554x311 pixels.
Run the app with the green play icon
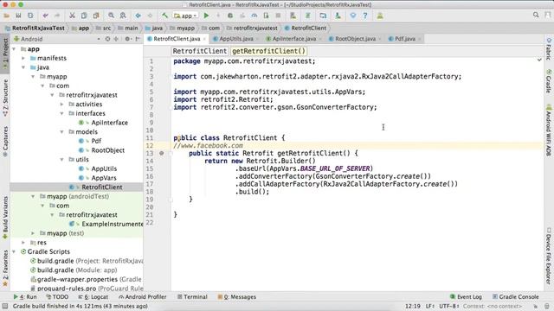click(x=206, y=16)
